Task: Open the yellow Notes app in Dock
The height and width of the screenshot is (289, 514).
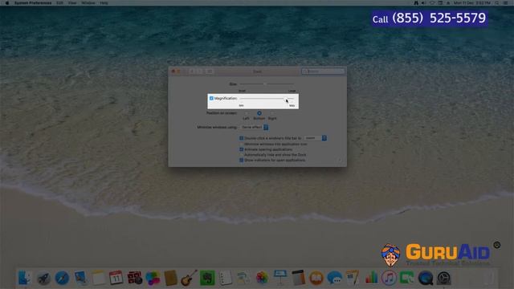Action: tap(98, 279)
